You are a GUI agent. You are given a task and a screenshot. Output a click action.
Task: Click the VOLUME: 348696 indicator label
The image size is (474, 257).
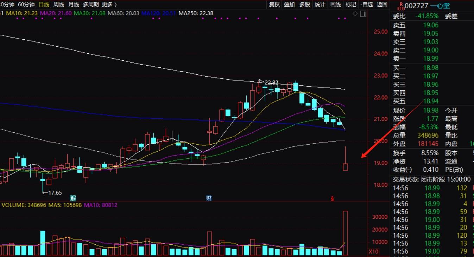coord(24,205)
